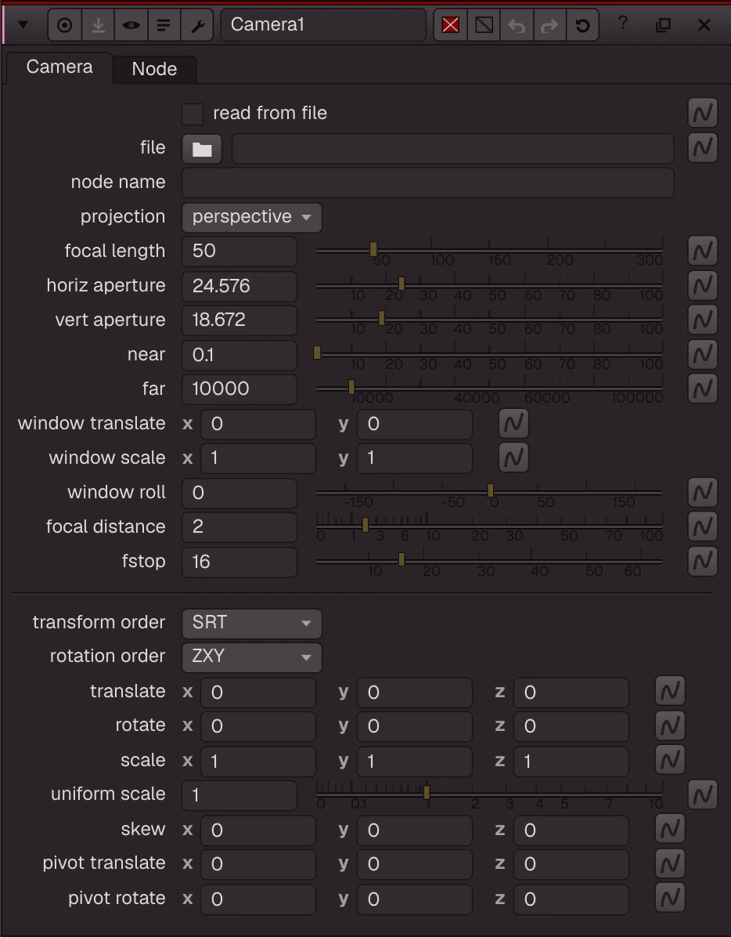Select the Camera tab
This screenshot has width=731, height=937.
coord(59,67)
